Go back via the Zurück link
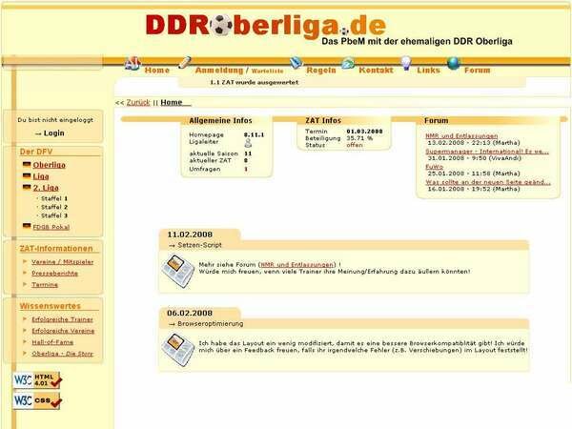572x429 pixels. (x=138, y=103)
